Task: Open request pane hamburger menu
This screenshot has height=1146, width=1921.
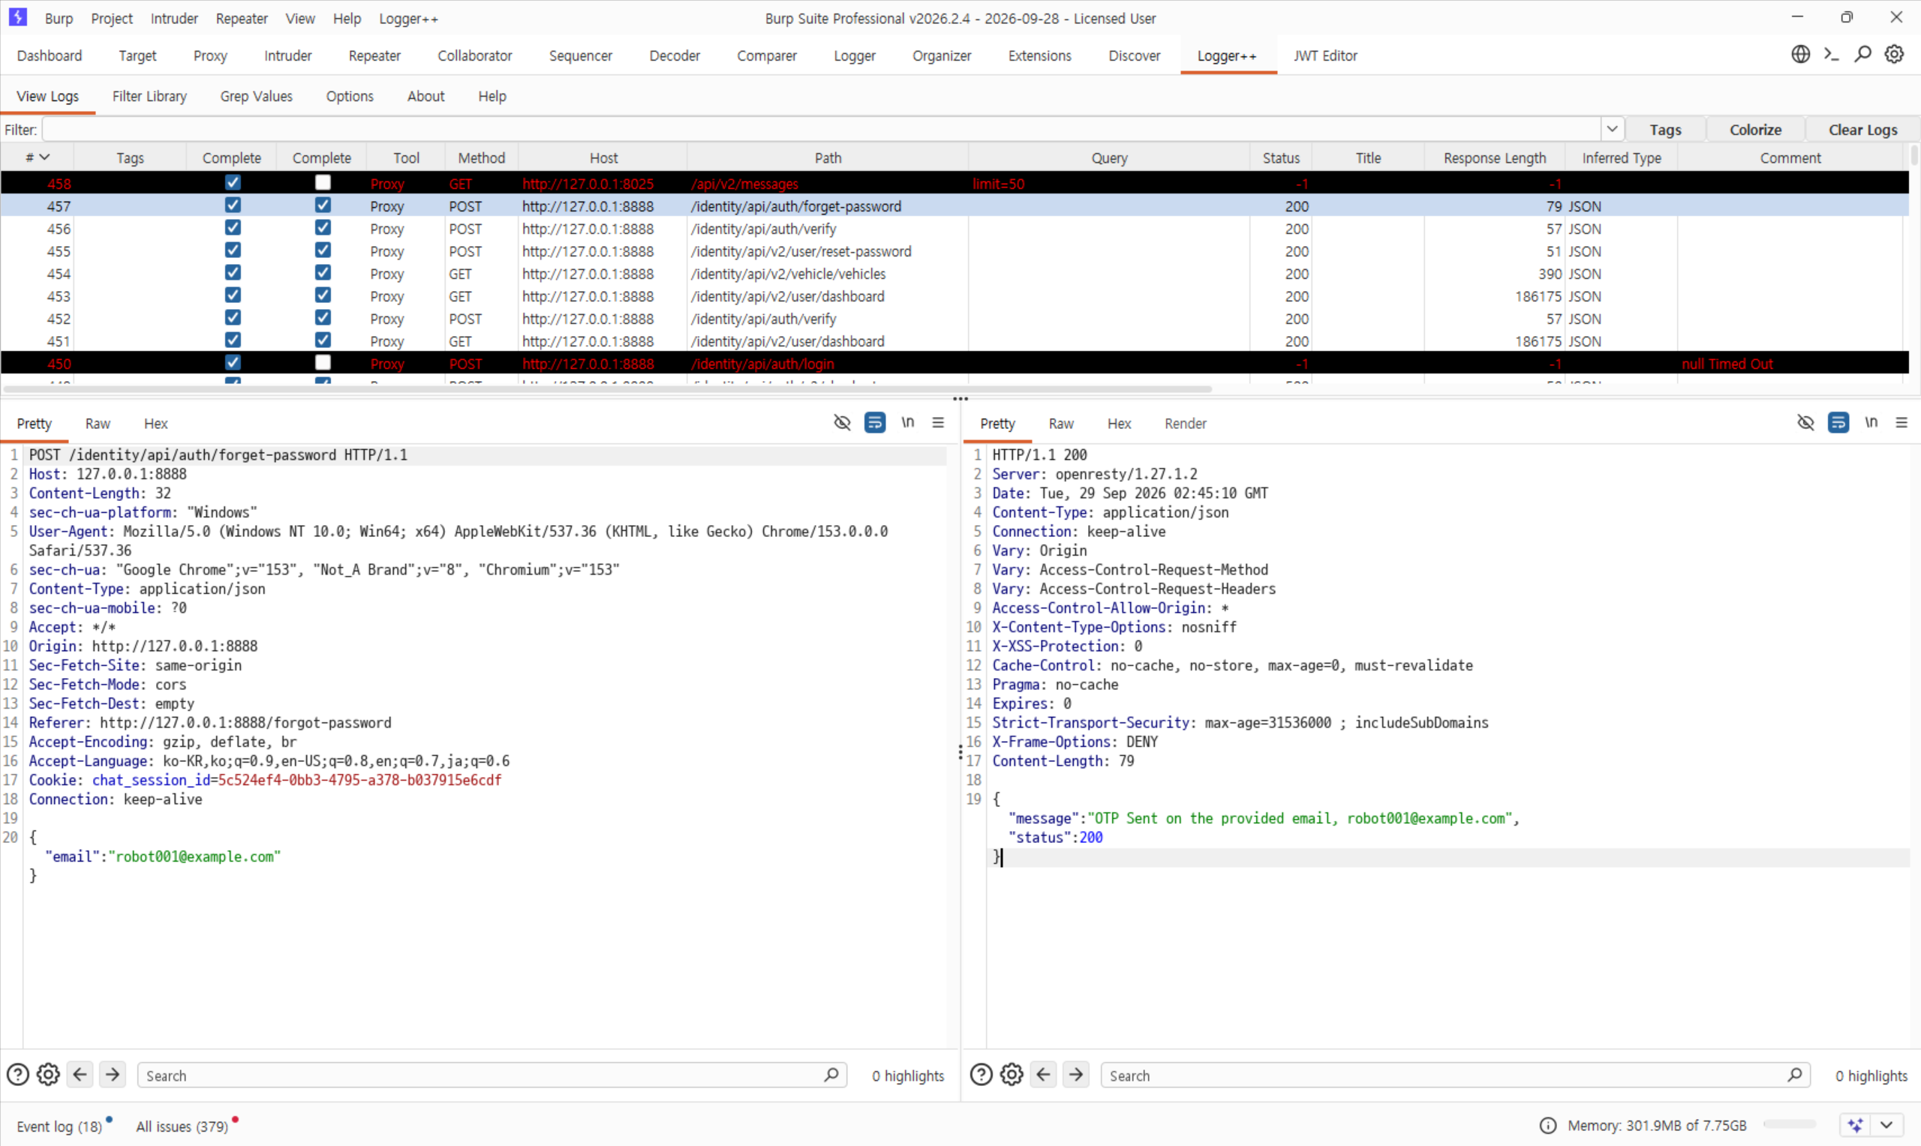Action: pyautogui.click(x=938, y=422)
